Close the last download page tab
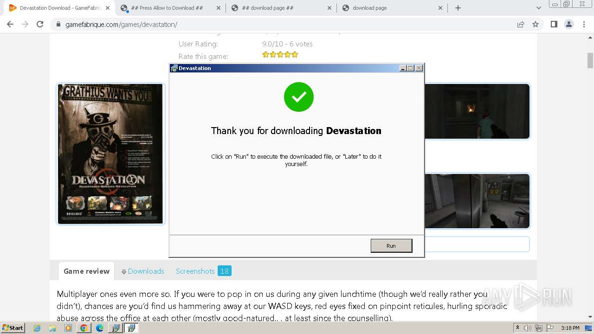 coord(440,8)
